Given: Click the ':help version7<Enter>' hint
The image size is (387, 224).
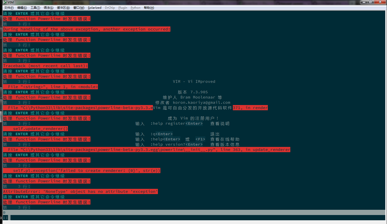Looking at the screenshot, I should click(177, 144).
